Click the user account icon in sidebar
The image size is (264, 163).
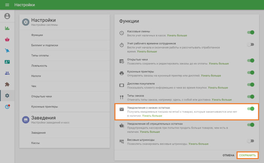coord(7,16)
